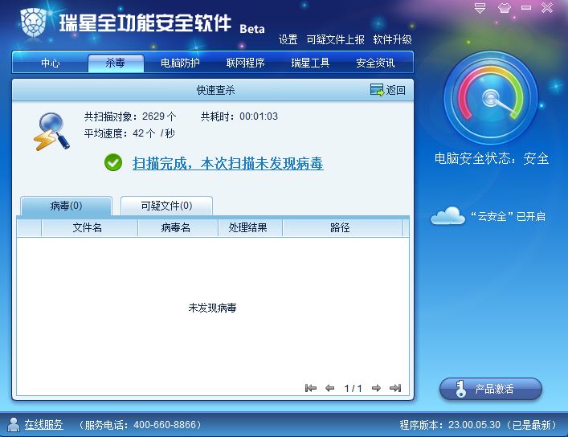568x437 pixels.
Task: Open the 中心 tab
Action: (x=51, y=63)
